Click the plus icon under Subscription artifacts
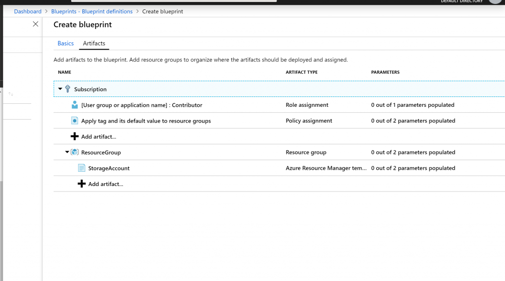This screenshot has width=505, height=281. (x=74, y=136)
